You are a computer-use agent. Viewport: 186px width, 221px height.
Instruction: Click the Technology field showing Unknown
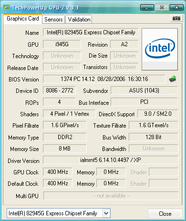tap(62, 56)
